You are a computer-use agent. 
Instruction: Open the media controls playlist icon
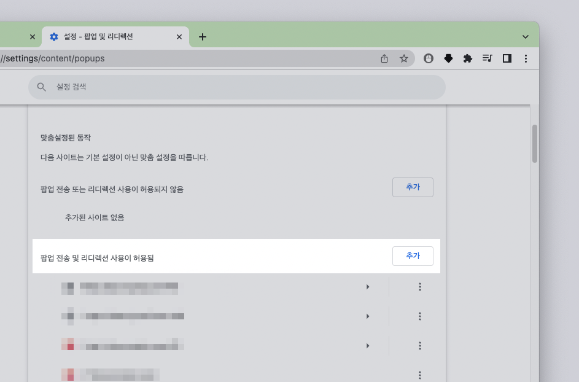click(488, 58)
